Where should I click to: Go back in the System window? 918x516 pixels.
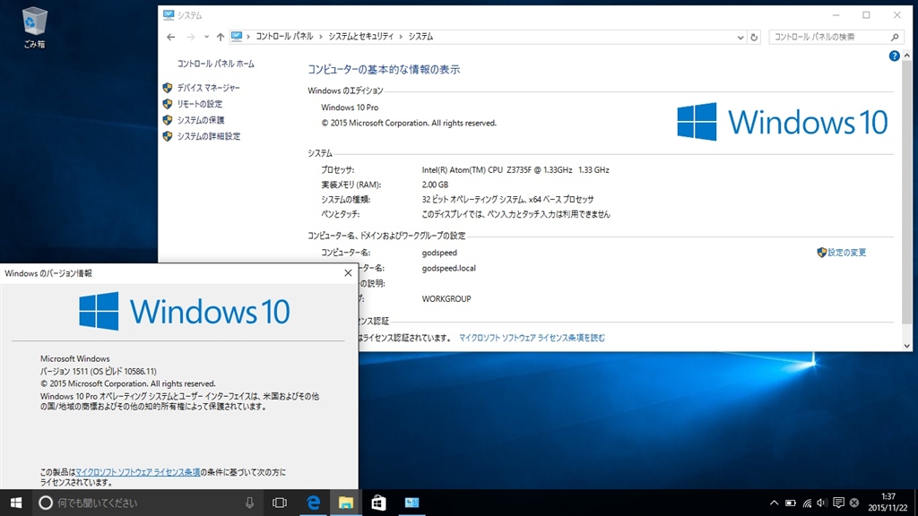point(171,37)
